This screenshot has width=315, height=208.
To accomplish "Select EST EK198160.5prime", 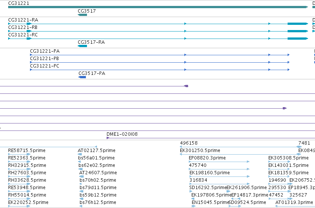I will 210,173.
